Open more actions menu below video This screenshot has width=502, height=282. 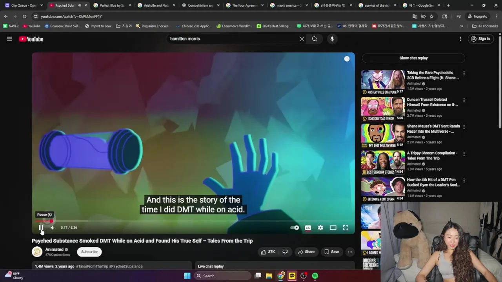point(350,252)
